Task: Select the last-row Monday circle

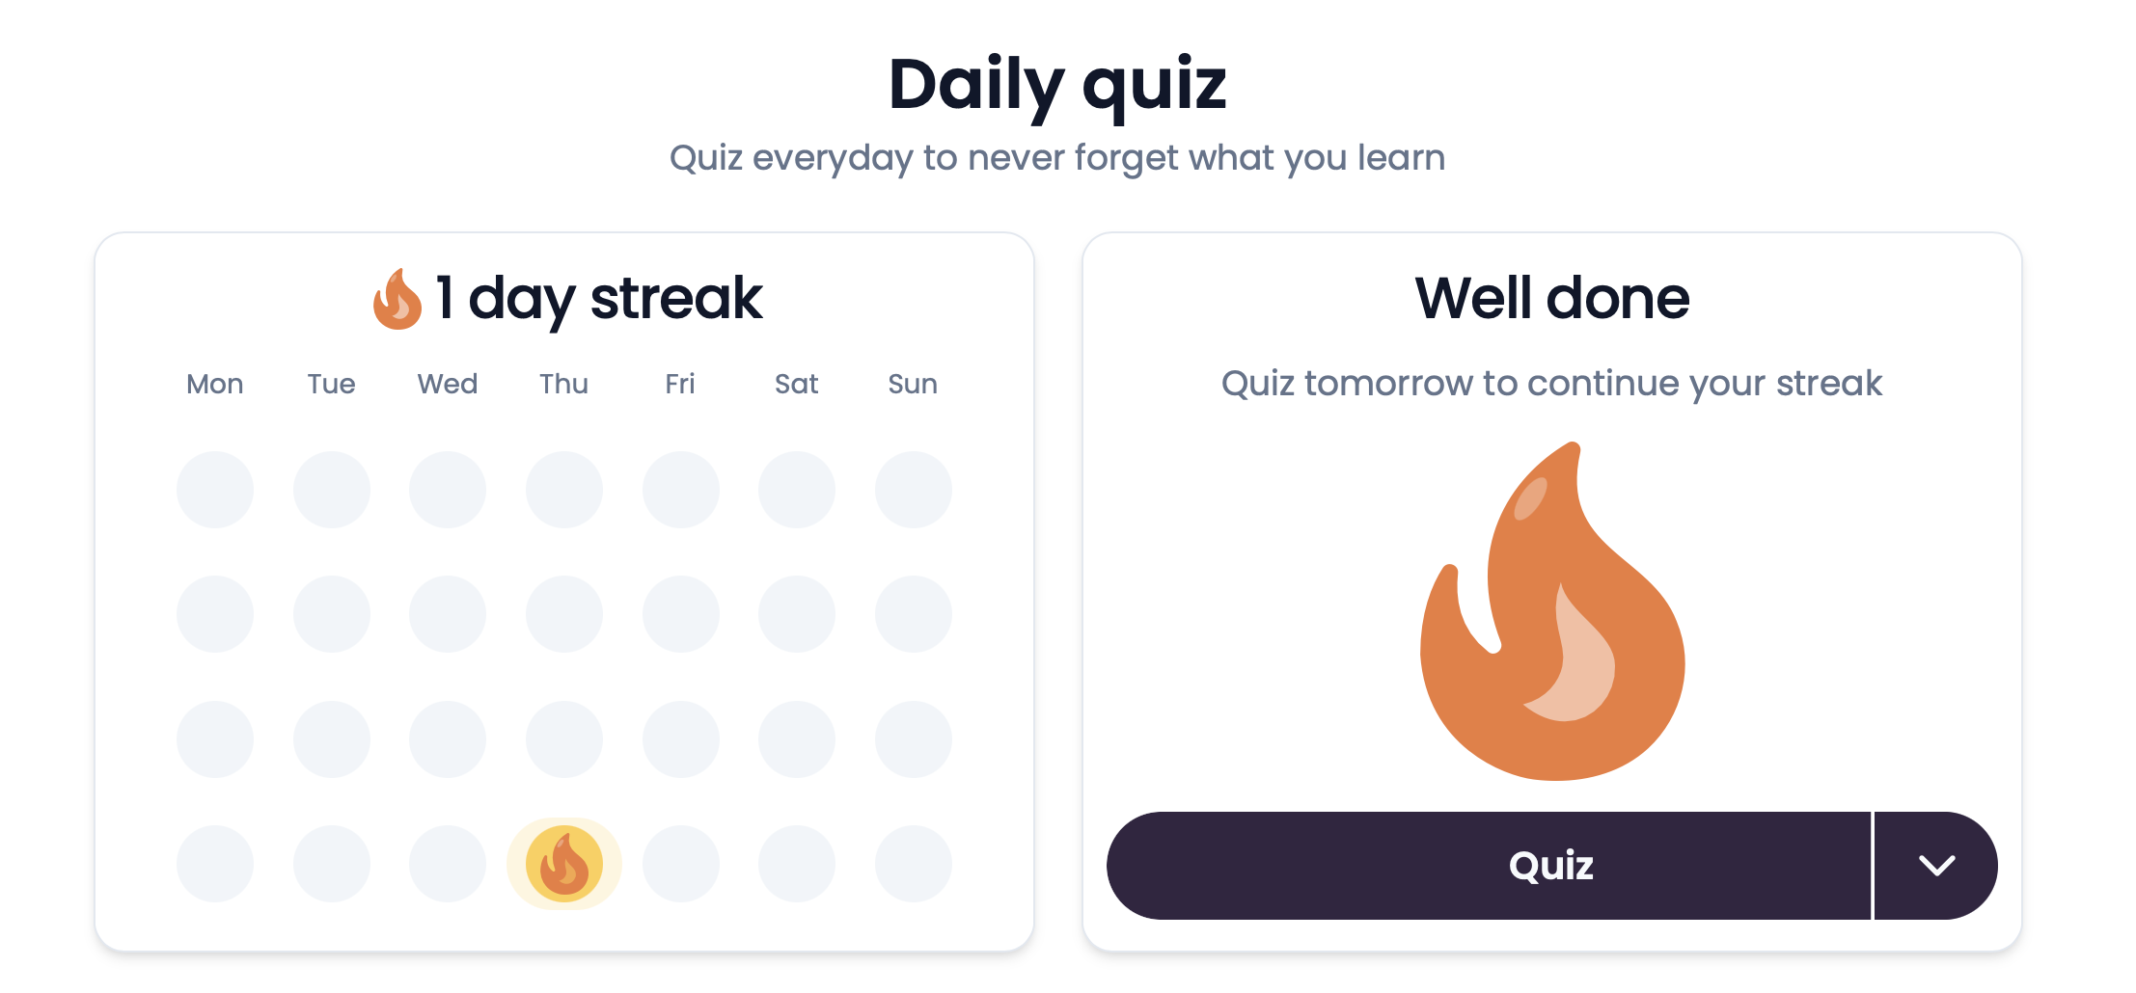Action: coord(215,864)
